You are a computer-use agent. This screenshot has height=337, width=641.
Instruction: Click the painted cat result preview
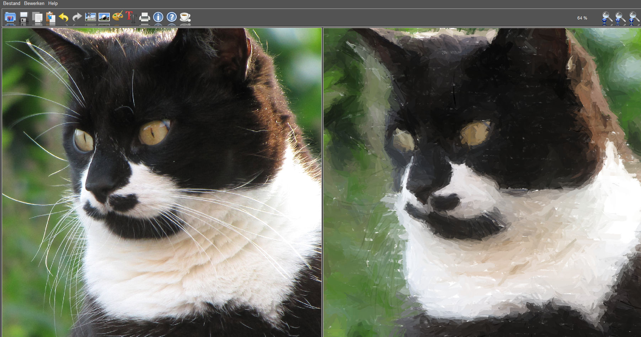482,182
